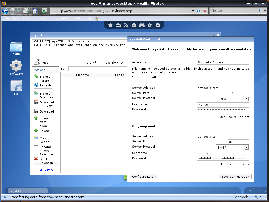
Task: Open the briefcase office icon in eyeOS dock
Action: click(118, 25)
